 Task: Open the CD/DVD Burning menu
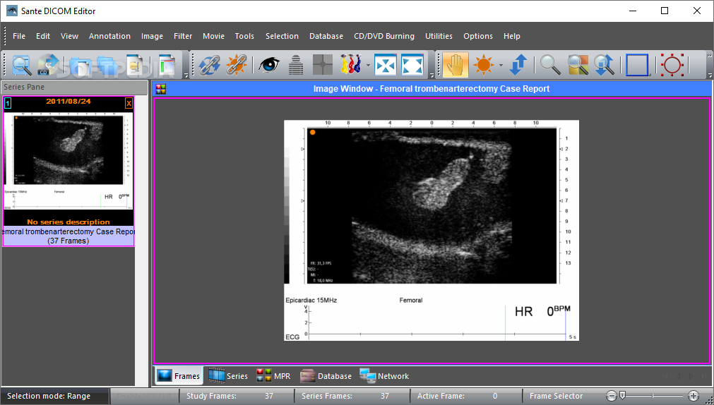tap(384, 36)
